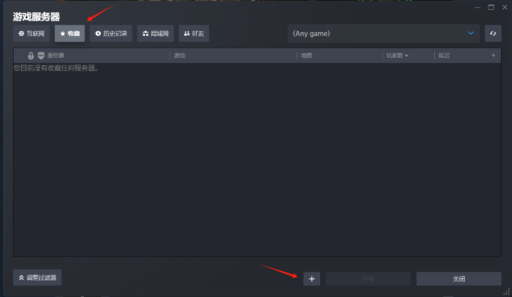The height and width of the screenshot is (297, 512).
Task: Sort by the password lock icon column
Action: (x=31, y=55)
